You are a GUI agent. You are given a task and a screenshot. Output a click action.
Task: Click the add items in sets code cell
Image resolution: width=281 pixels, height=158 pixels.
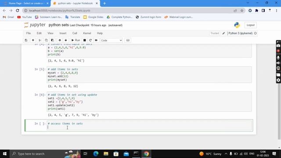149,75
